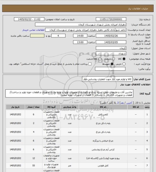Select the پایه یا دکل چراغ in row 2
Image resolution: width=156 pixels, height=172 pixels.
click(103, 123)
